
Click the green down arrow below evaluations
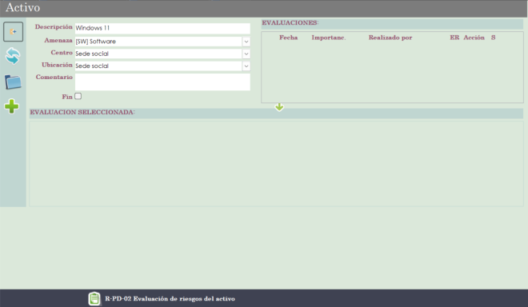click(x=279, y=107)
